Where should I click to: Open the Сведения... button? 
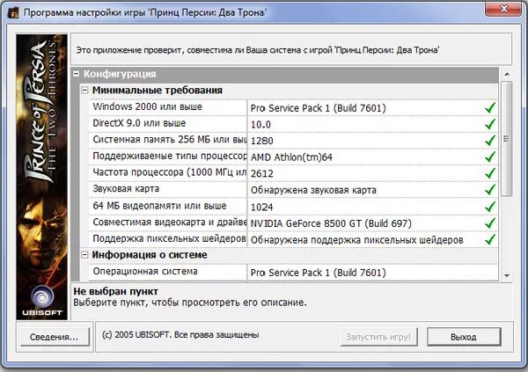(x=55, y=337)
